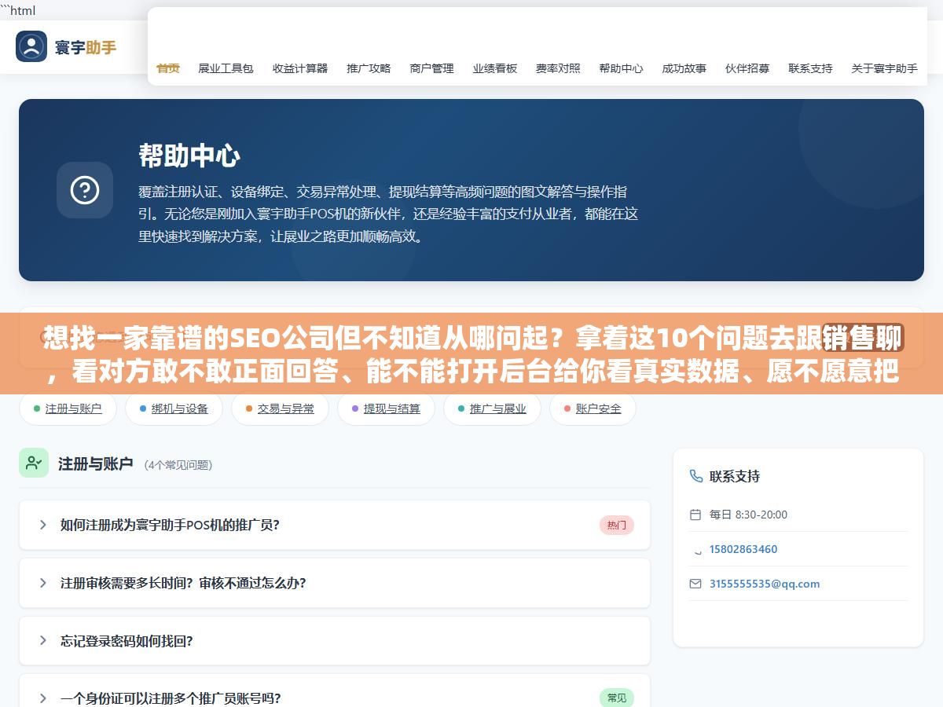Select the 注册与账户 category chip
The width and height of the screenshot is (943, 707).
click(x=68, y=408)
